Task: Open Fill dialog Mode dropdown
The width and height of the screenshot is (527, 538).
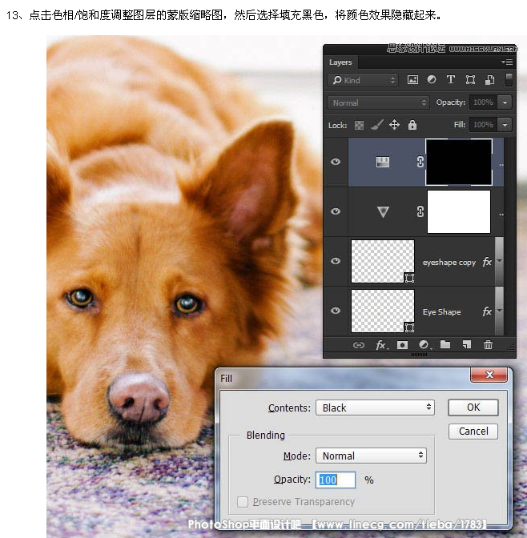Action: point(371,456)
